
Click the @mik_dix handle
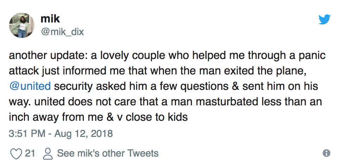(x=62, y=32)
